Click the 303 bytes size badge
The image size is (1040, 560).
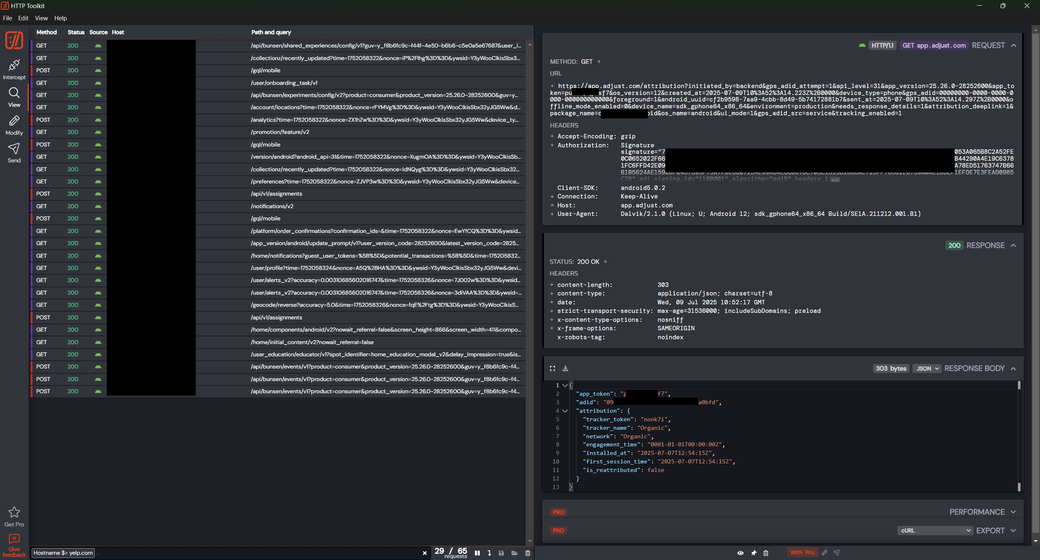tap(891, 368)
